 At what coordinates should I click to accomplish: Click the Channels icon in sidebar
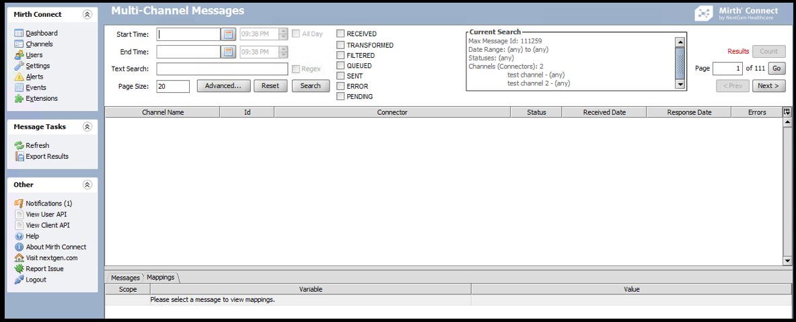(19, 44)
